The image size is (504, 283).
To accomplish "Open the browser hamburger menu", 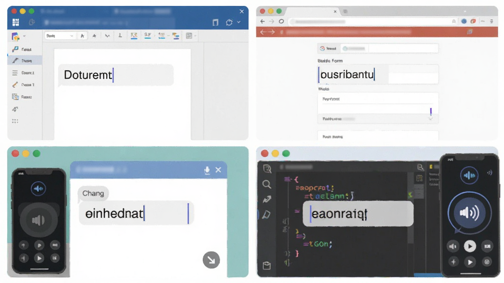I will pos(492,22).
